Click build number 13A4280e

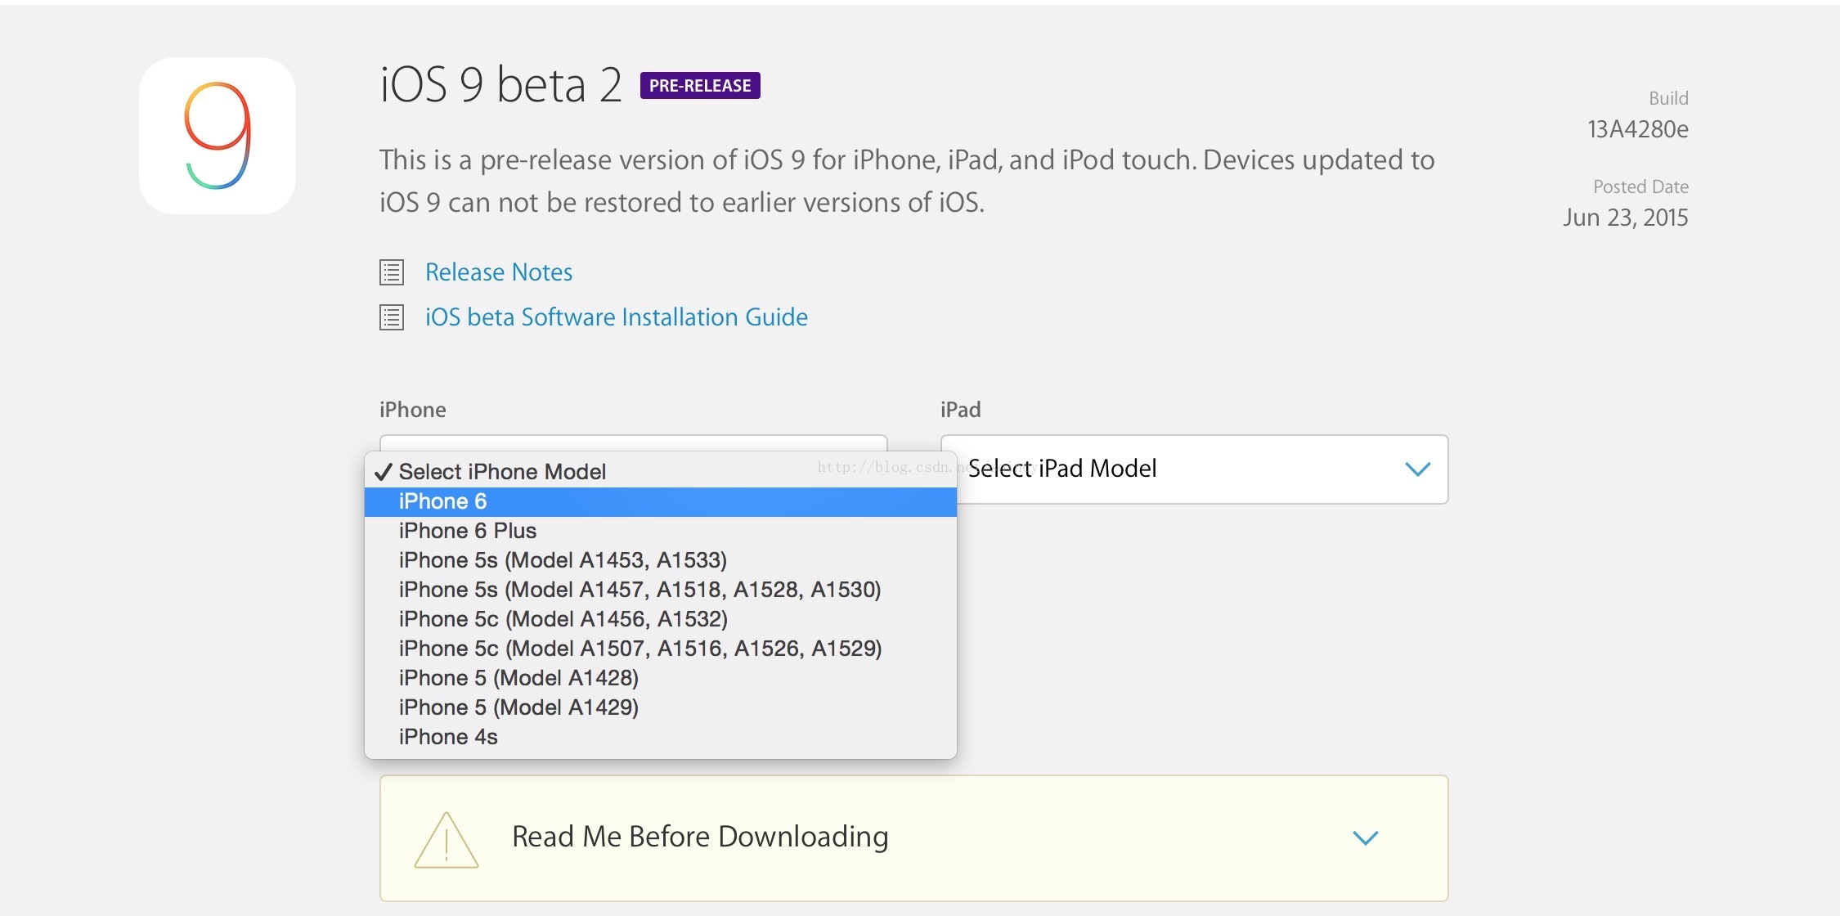(1637, 129)
